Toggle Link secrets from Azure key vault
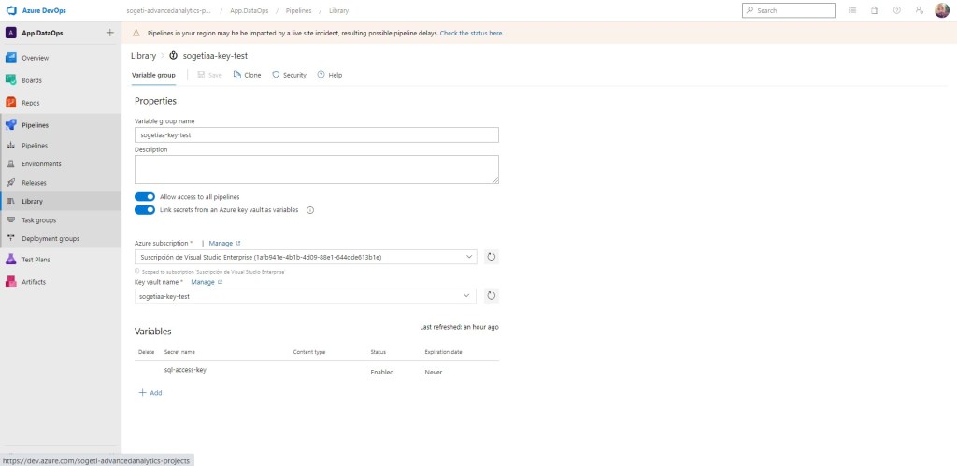The height and width of the screenshot is (466, 957). [145, 210]
